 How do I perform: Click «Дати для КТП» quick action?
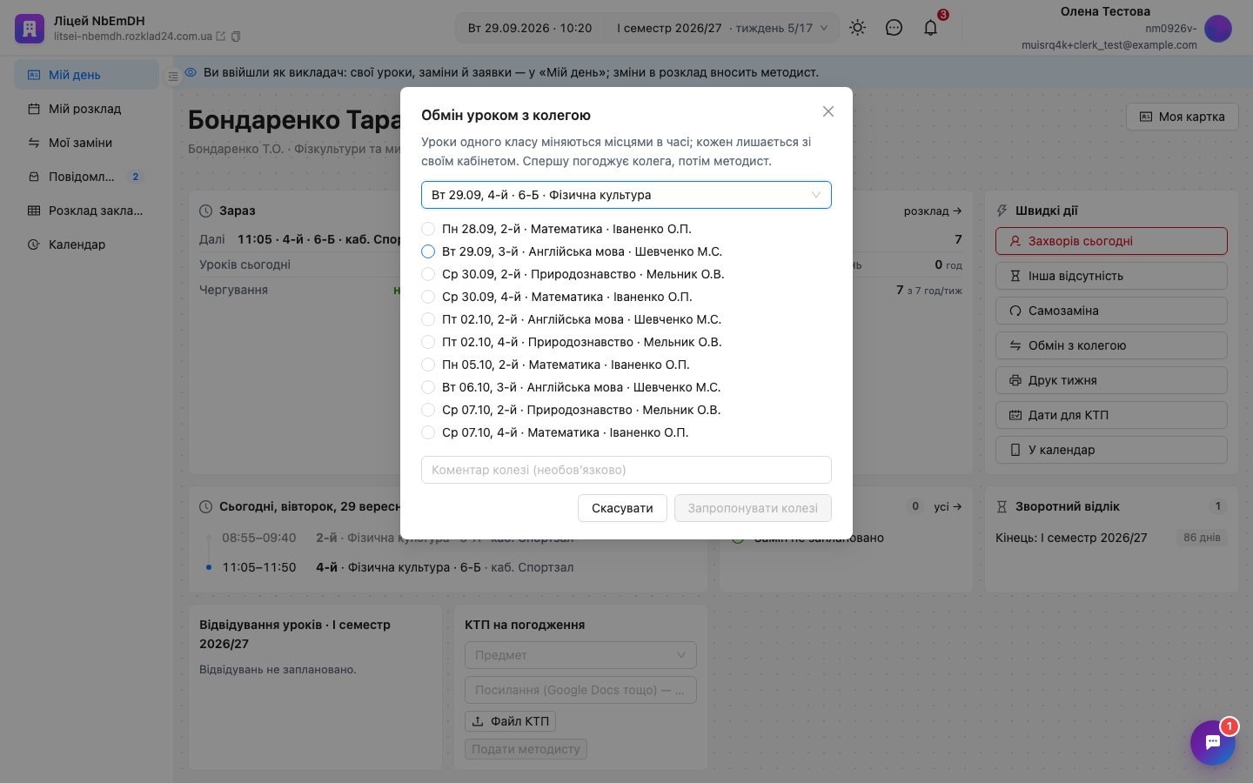1111,415
